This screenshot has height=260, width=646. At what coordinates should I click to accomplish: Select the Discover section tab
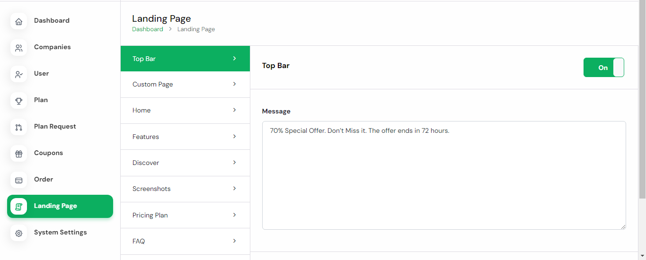coord(146,163)
